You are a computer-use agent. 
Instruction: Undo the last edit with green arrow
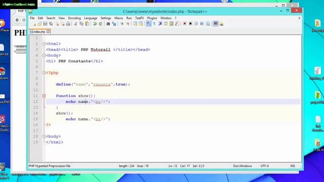[95, 24]
